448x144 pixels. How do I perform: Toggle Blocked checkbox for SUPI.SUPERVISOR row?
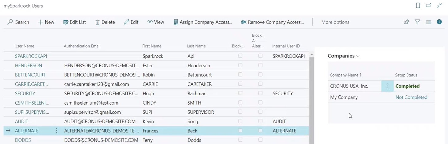[240, 112]
